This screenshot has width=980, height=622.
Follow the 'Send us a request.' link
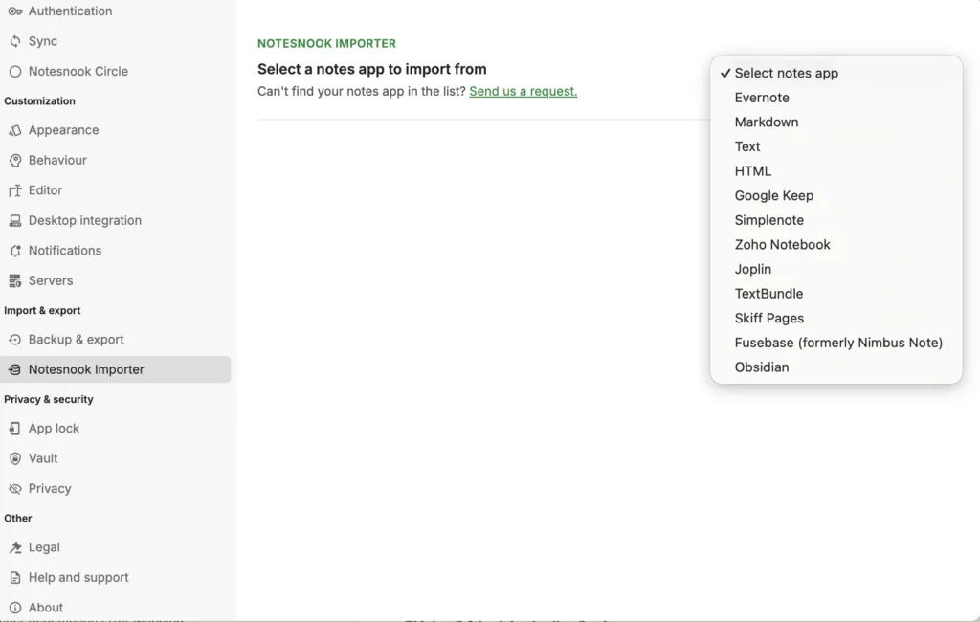[x=523, y=91]
